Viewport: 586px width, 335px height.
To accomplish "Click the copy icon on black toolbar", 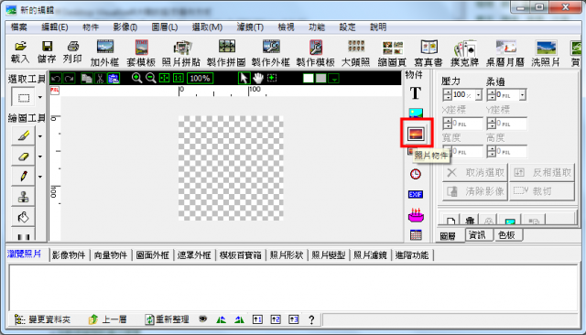I will pyautogui.click(x=87, y=78).
